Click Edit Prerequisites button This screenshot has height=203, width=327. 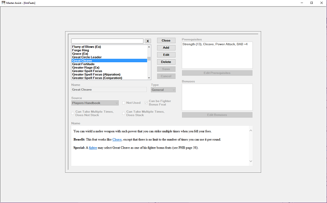[x=217, y=73]
